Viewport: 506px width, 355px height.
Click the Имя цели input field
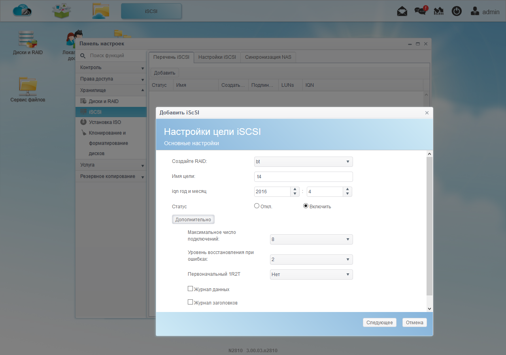coord(304,177)
